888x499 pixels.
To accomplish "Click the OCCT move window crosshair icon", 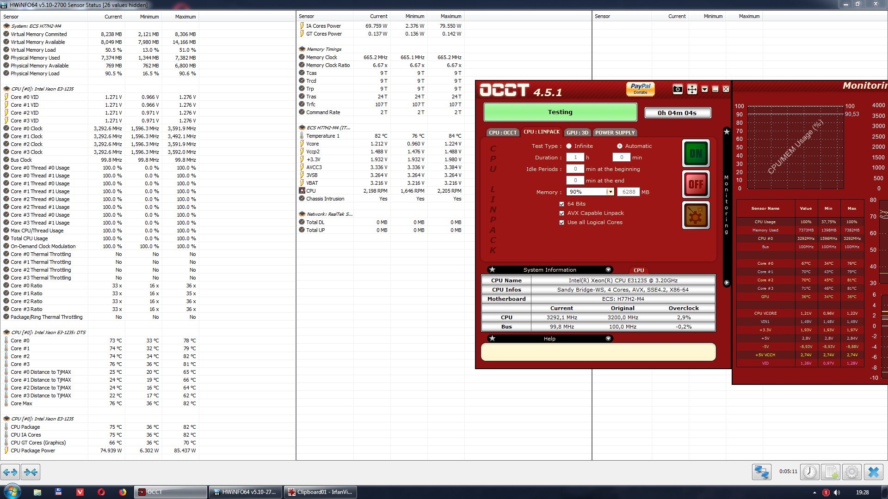I will [692, 90].
